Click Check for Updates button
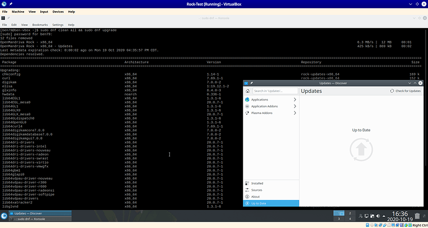The image size is (428, 228). 405,91
